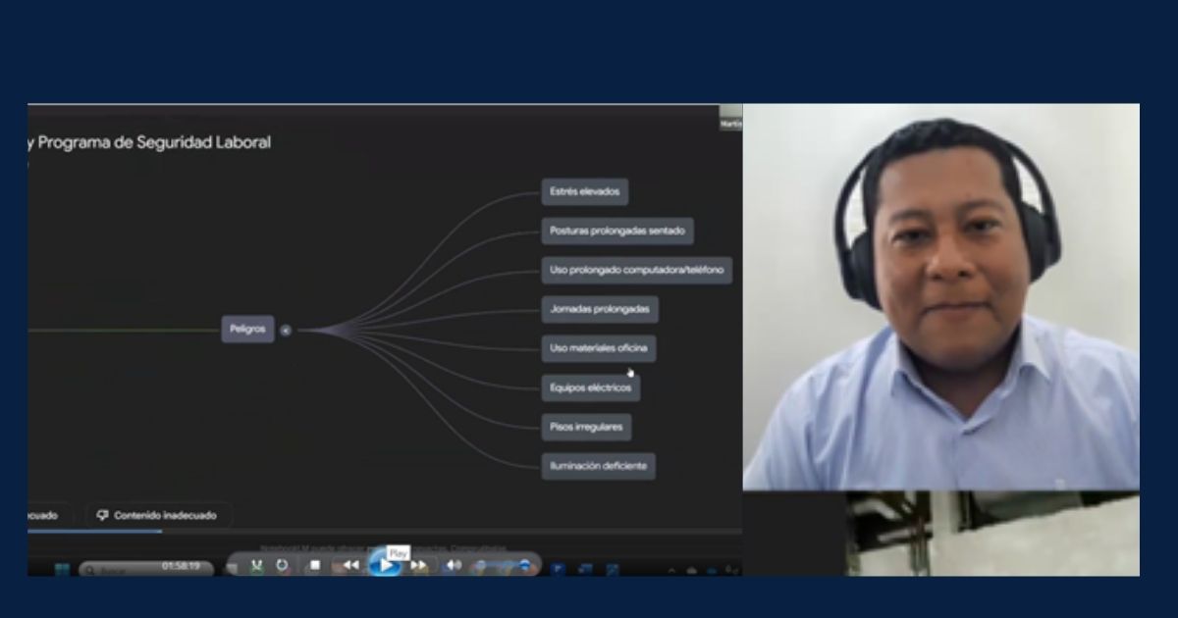Toggle the shuffle icon in player bar
This screenshot has height=618, width=1178.
tap(257, 565)
